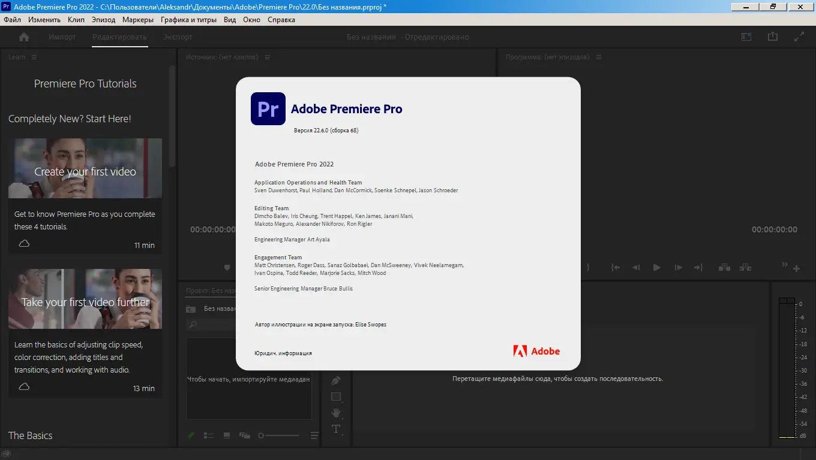The height and width of the screenshot is (460, 816).
Task: Switch Project panel to List view
Action: pyautogui.click(x=209, y=435)
